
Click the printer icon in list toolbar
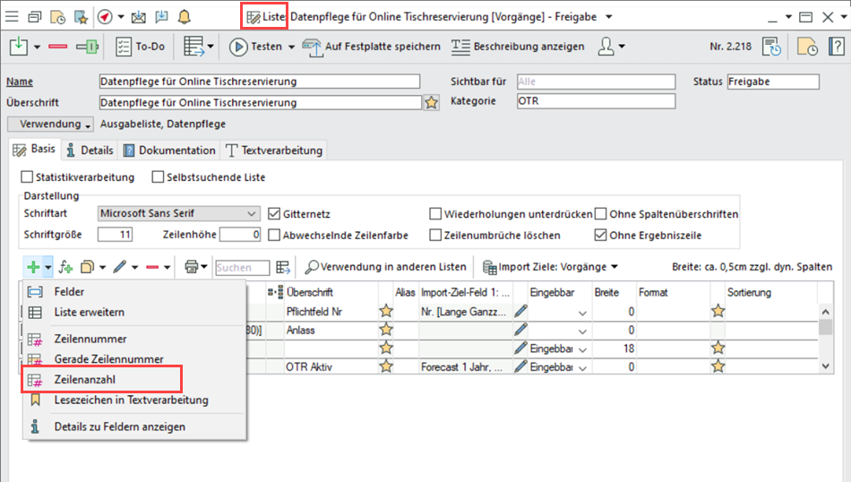[191, 267]
